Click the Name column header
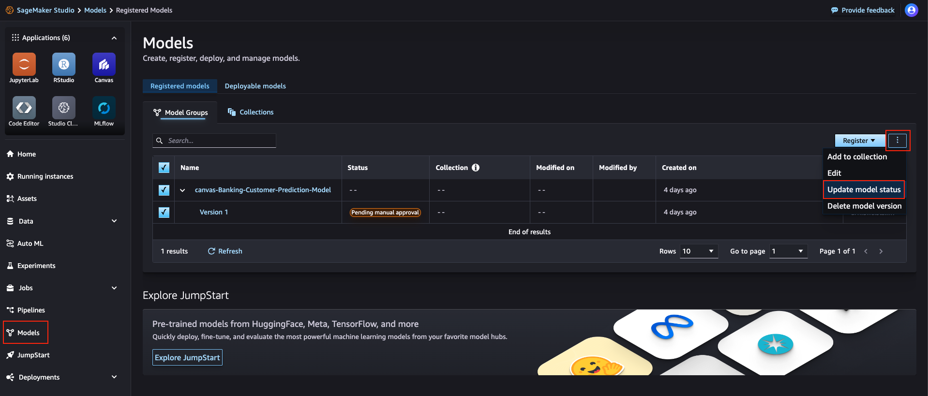928x396 pixels. [190, 168]
